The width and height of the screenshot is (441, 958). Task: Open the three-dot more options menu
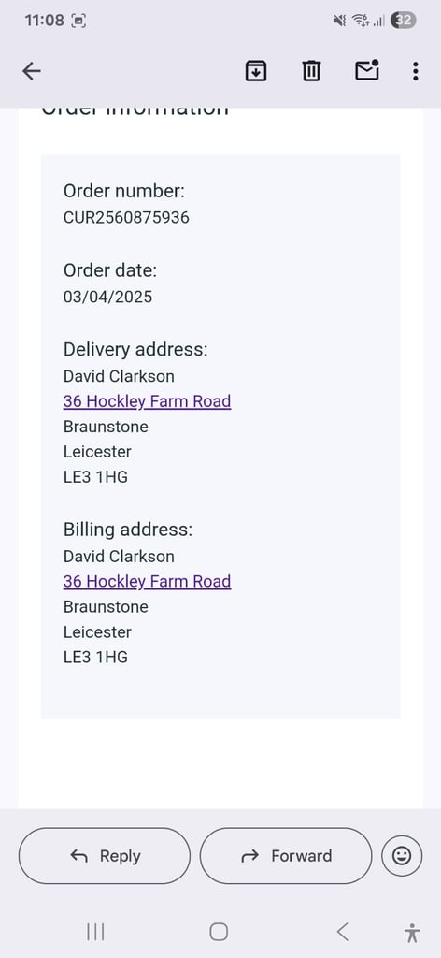[x=416, y=71]
